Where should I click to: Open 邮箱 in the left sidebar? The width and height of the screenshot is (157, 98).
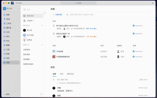[x=11, y=45]
